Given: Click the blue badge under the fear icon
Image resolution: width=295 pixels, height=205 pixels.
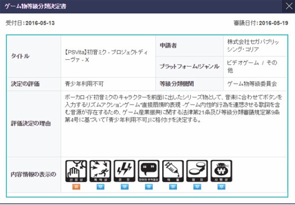Looking at the screenshot, I should (x=124, y=187).
